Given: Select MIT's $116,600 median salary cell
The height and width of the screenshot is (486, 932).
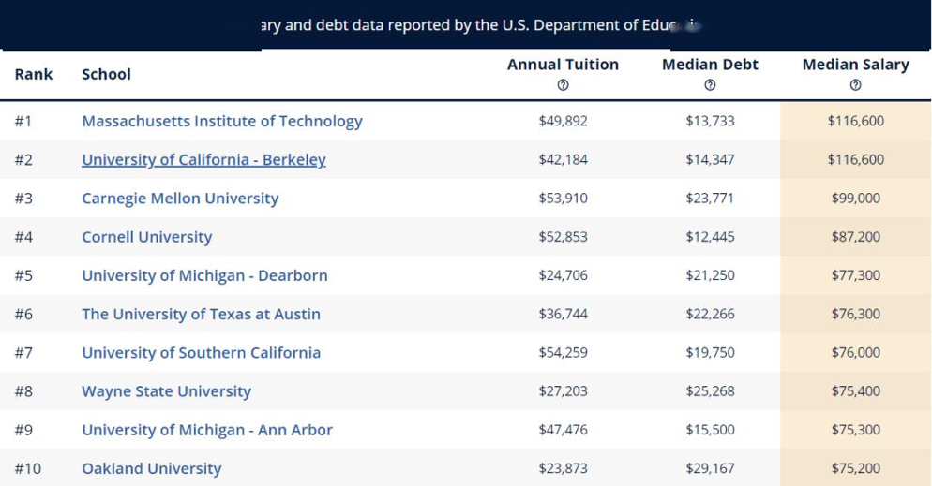Looking at the screenshot, I should point(855,121).
